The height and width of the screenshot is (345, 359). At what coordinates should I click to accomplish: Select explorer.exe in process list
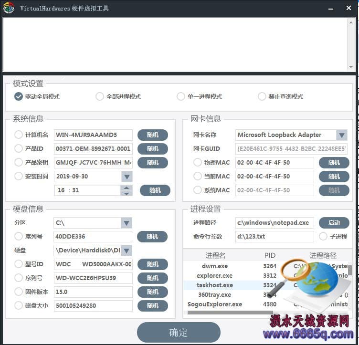pyautogui.click(x=214, y=276)
